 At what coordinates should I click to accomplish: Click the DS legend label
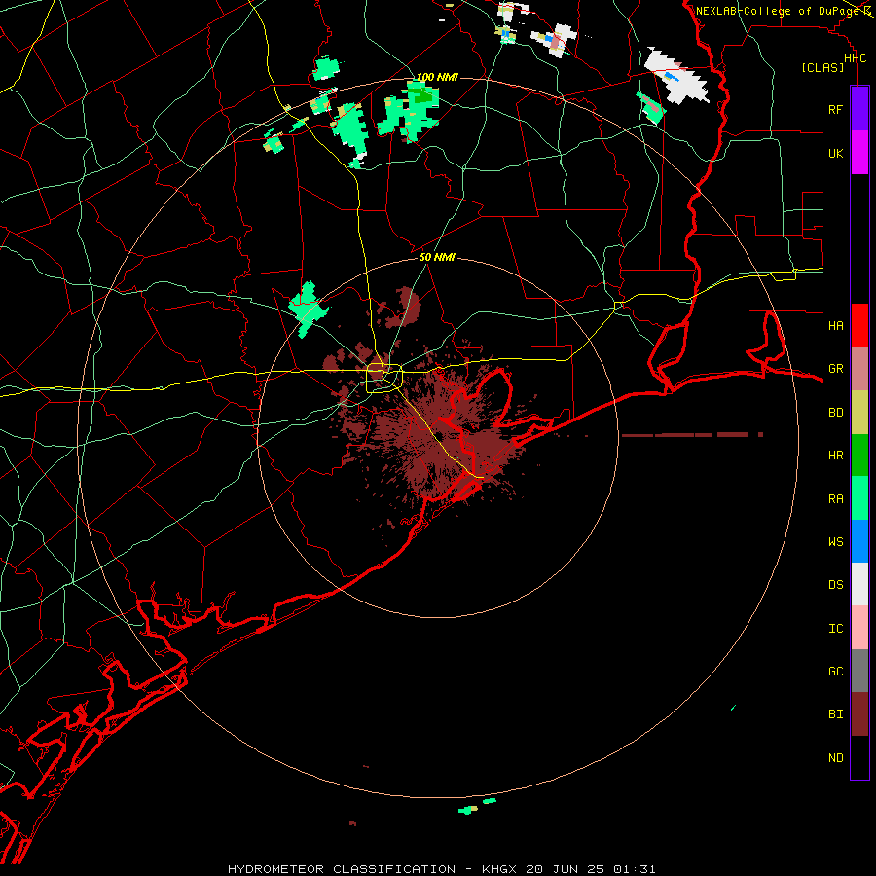pos(835,585)
